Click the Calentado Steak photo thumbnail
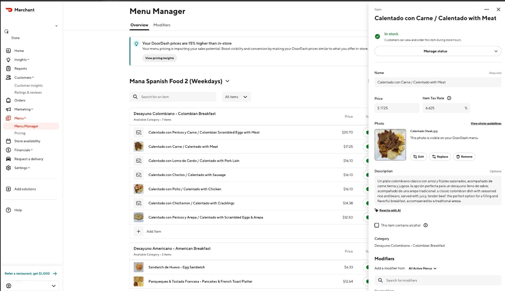The width and height of the screenshot is (505, 291). click(390, 145)
